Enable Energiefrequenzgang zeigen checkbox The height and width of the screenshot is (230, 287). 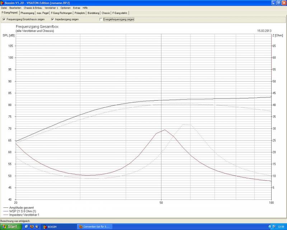(x=101, y=19)
